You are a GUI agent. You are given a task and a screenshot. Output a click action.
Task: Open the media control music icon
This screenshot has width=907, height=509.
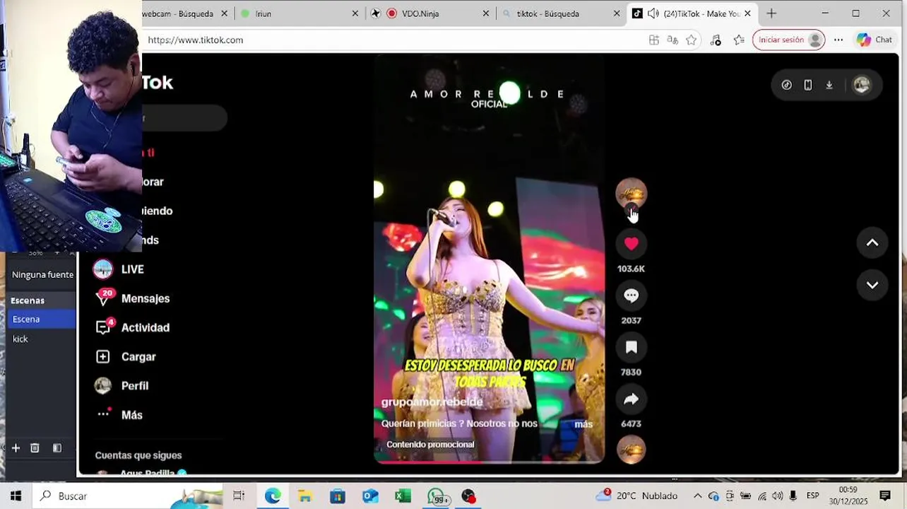coord(716,40)
